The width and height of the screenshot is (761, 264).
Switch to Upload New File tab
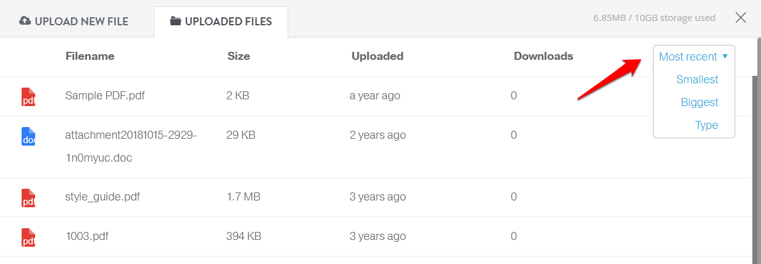point(74,22)
